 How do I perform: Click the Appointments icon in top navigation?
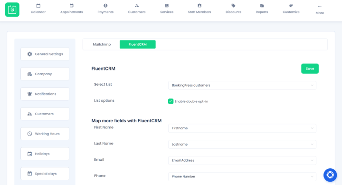coord(72,5)
